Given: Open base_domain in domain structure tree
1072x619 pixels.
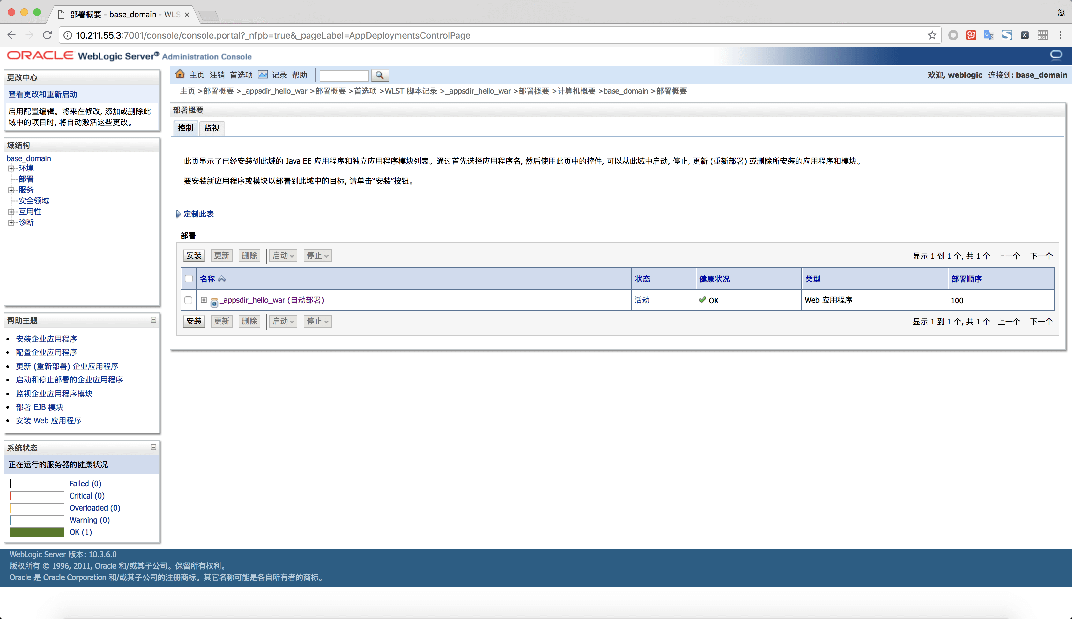Looking at the screenshot, I should (x=28, y=158).
